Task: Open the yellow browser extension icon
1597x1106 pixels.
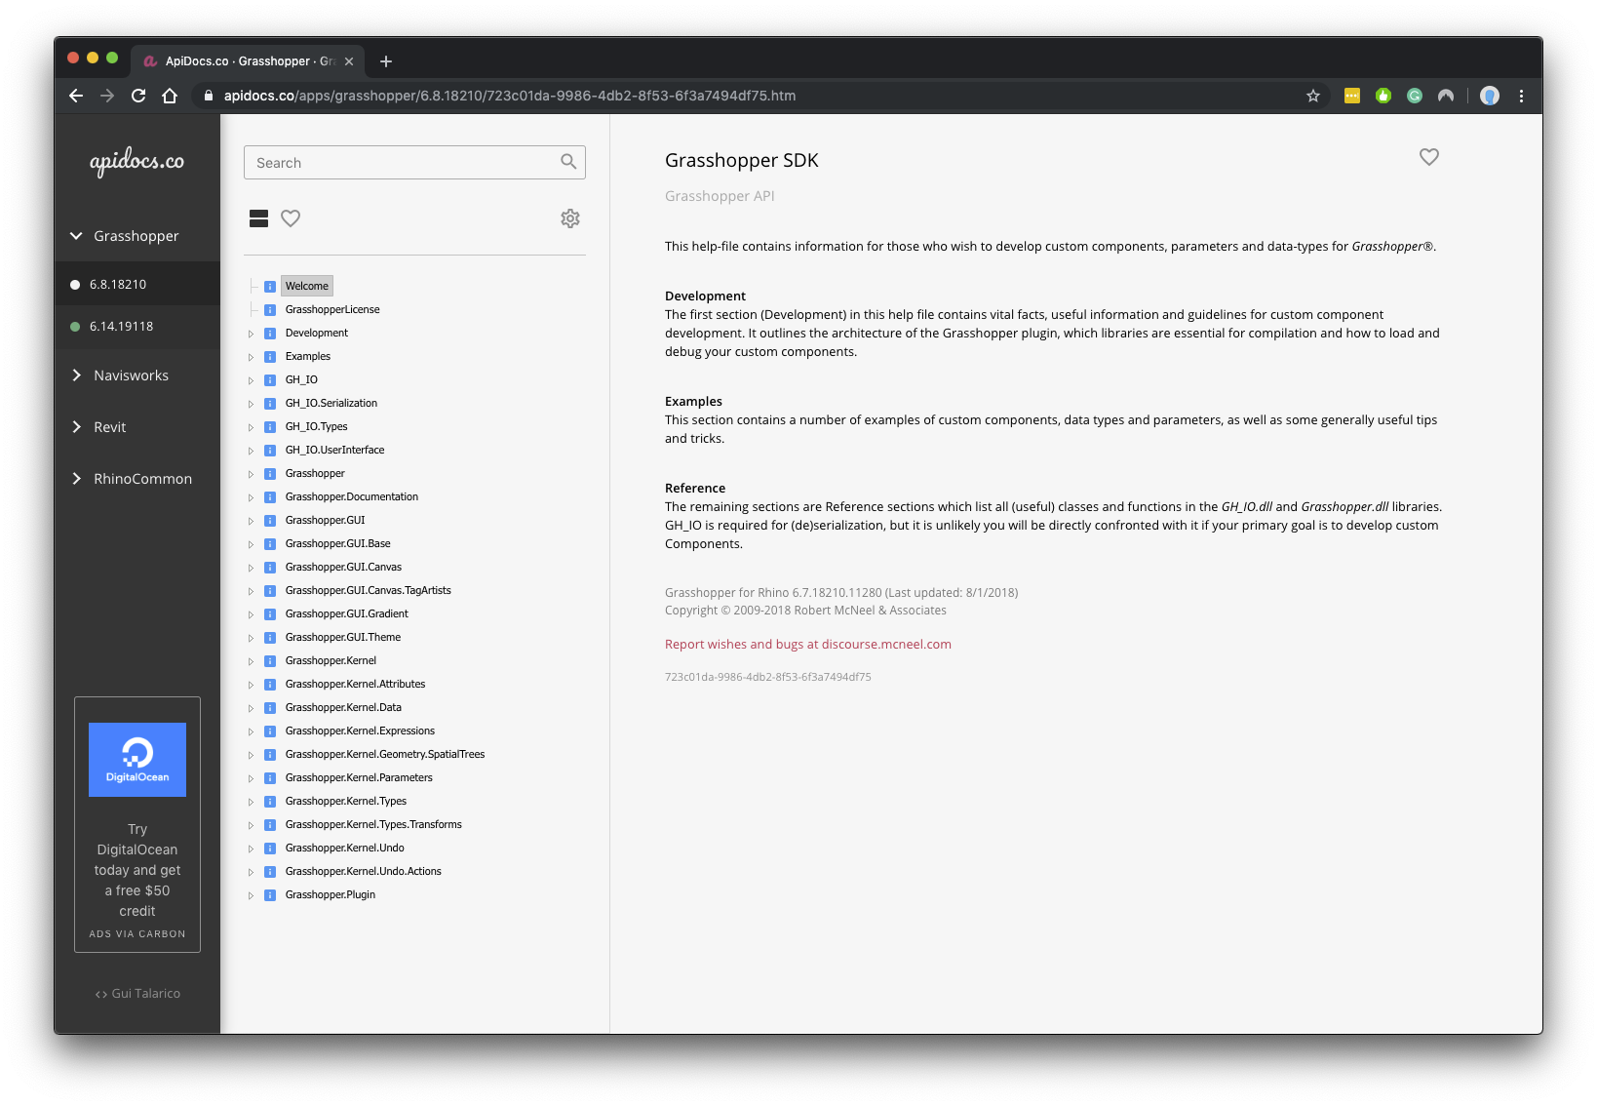Action: click(x=1352, y=96)
